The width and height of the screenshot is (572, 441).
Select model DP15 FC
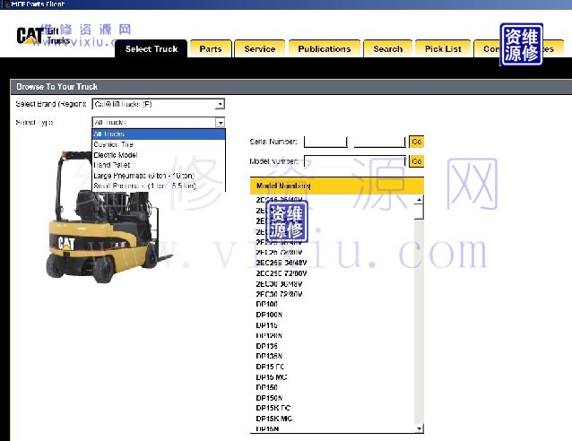[x=270, y=367]
